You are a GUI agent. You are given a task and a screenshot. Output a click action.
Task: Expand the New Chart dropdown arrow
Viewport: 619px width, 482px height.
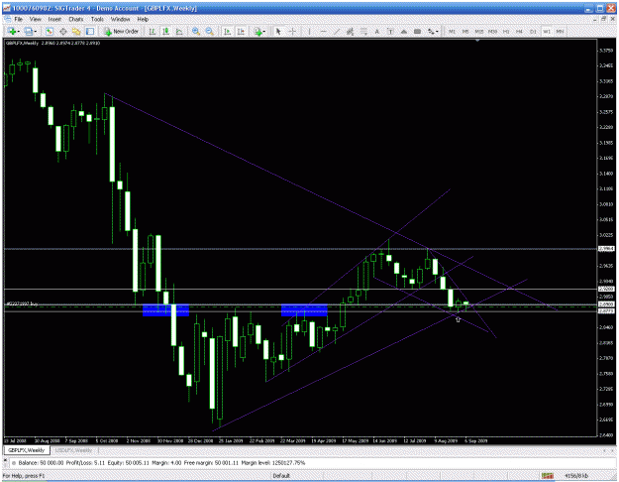(x=18, y=31)
